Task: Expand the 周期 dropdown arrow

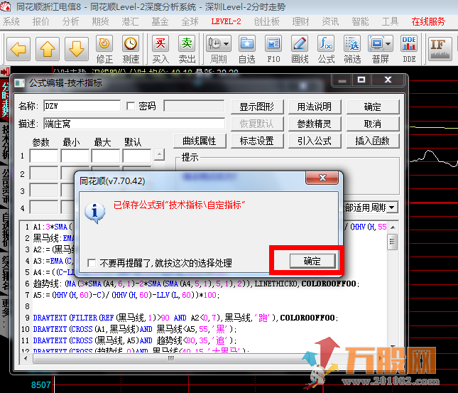Action: point(227,44)
